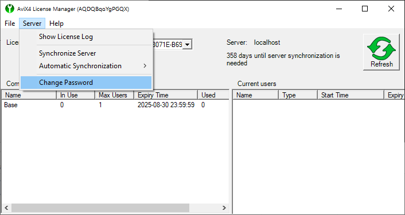Click right arrow of horizontal scrollbar
Image resolution: width=405 pixels, height=215 pixels.
pyautogui.click(x=224, y=208)
